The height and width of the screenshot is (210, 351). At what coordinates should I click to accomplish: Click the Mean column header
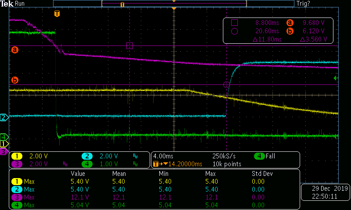point(119,174)
